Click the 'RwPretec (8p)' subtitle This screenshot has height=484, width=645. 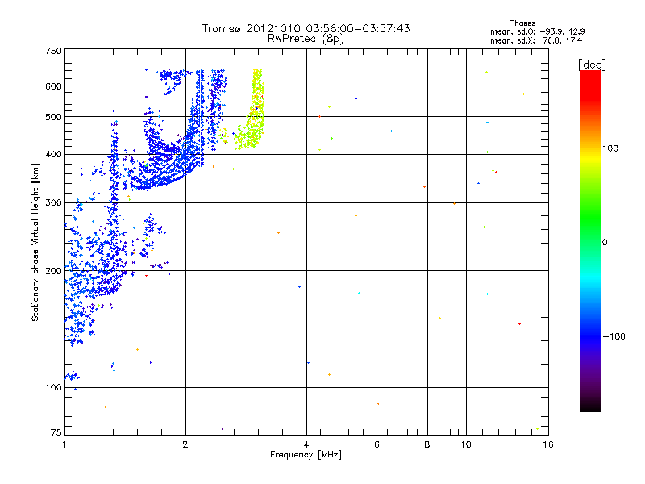pos(306,39)
